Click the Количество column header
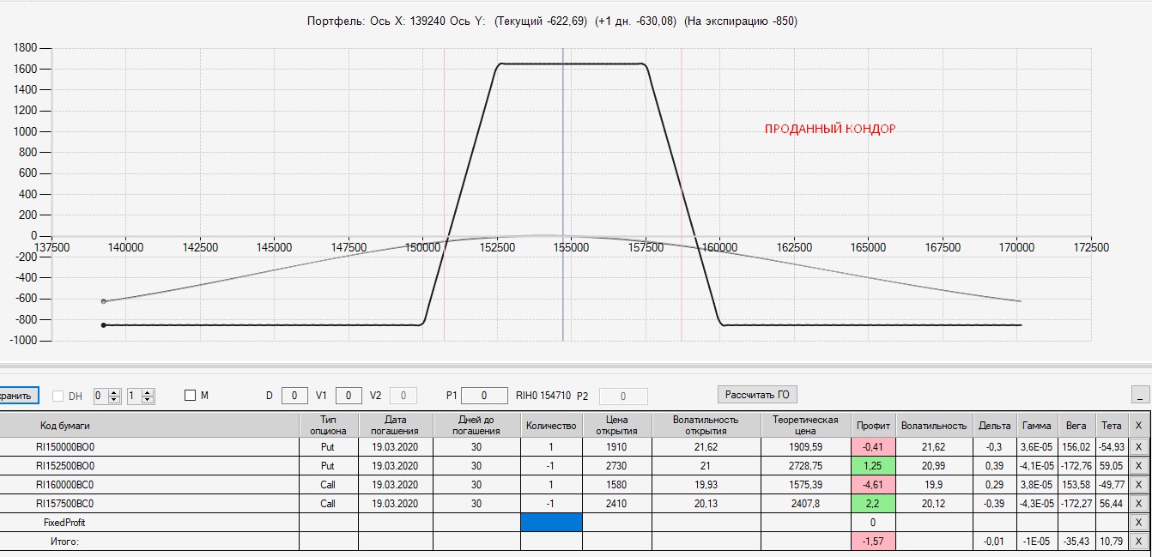1152x557 pixels. coord(551,425)
